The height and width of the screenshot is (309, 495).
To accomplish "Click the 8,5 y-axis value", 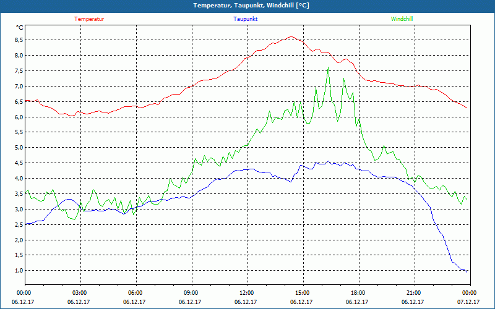I will coord(19,40).
